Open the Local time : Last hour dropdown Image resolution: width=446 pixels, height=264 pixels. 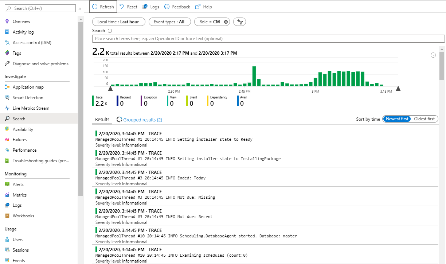[118, 22]
